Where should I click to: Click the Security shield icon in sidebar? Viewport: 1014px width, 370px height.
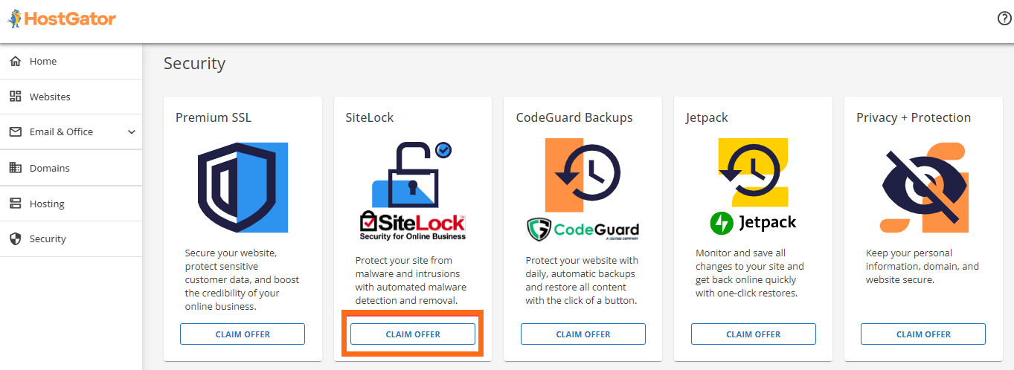coord(16,238)
